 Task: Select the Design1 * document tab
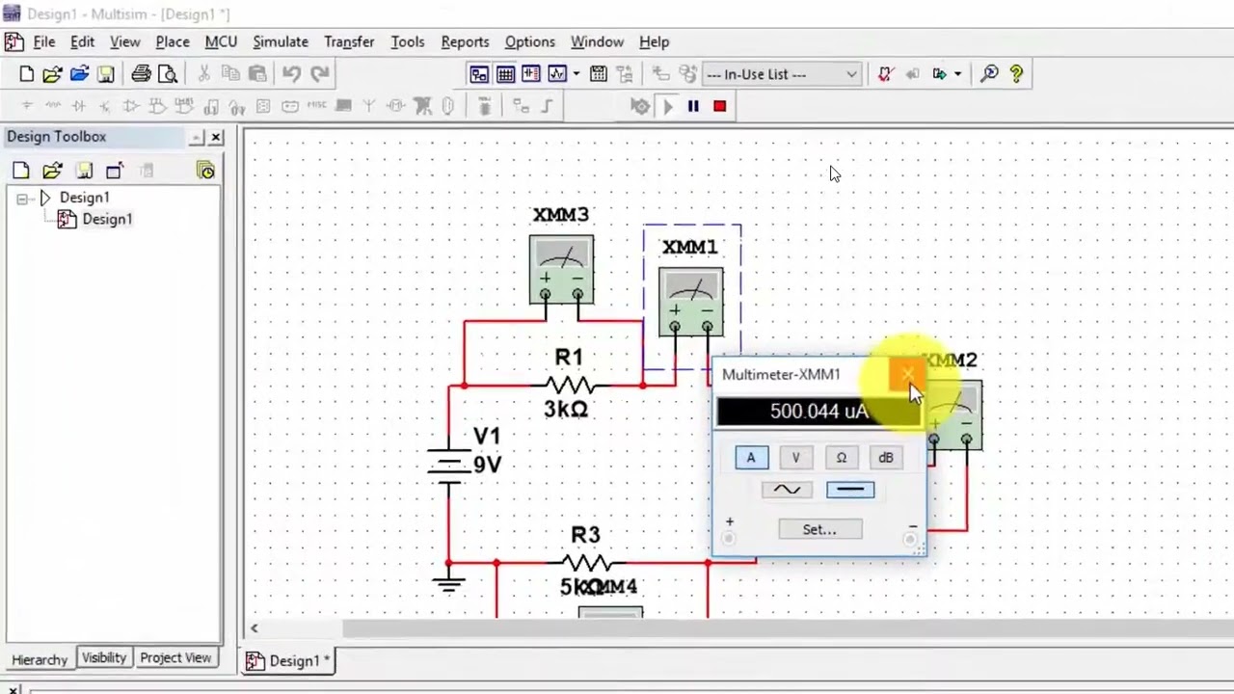pyautogui.click(x=288, y=660)
